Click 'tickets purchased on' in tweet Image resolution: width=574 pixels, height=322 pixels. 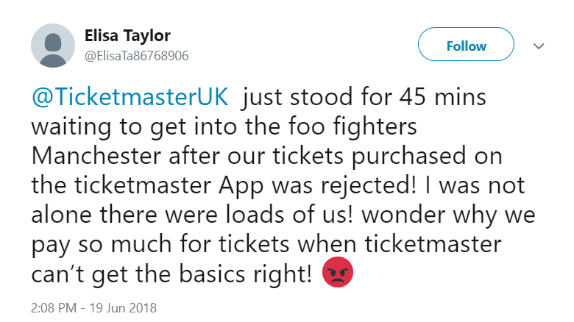387,157
